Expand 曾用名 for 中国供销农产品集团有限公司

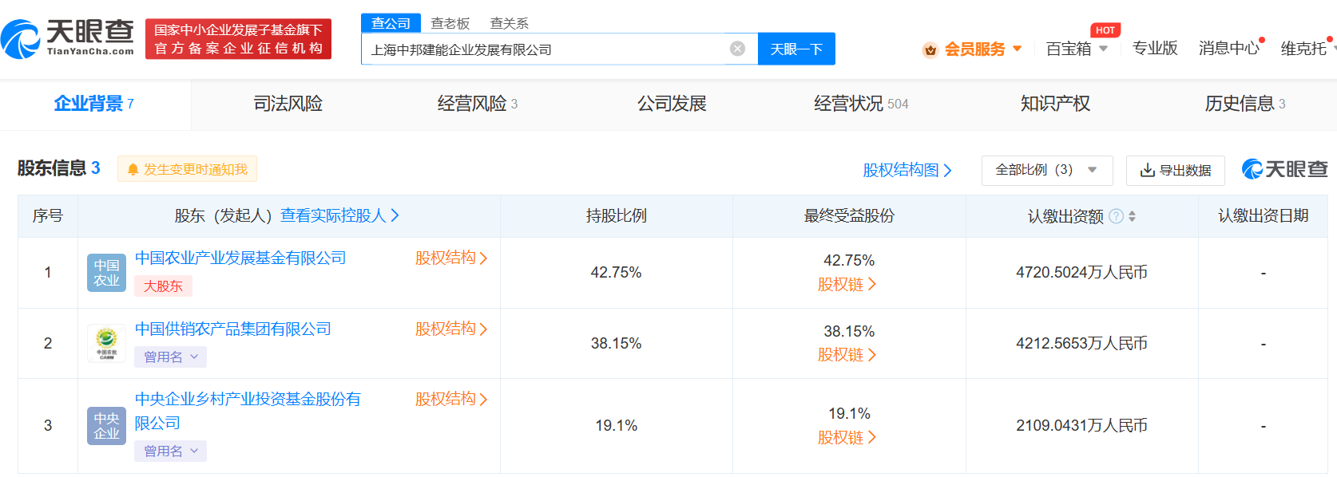(170, 357)
